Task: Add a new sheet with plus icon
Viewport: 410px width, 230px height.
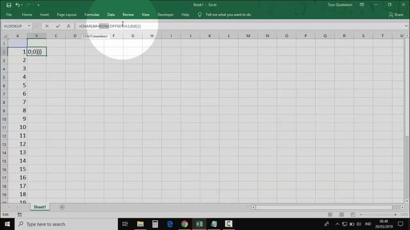Action: tap(62, 207)
